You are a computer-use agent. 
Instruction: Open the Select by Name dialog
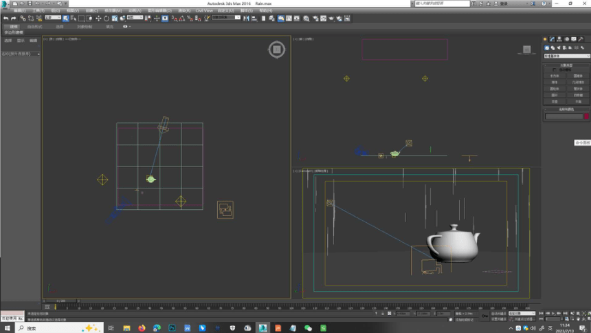coord(74,18)
